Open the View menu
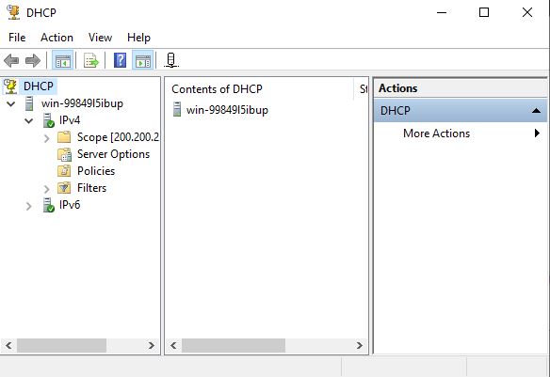 click(x=101, y=38)
